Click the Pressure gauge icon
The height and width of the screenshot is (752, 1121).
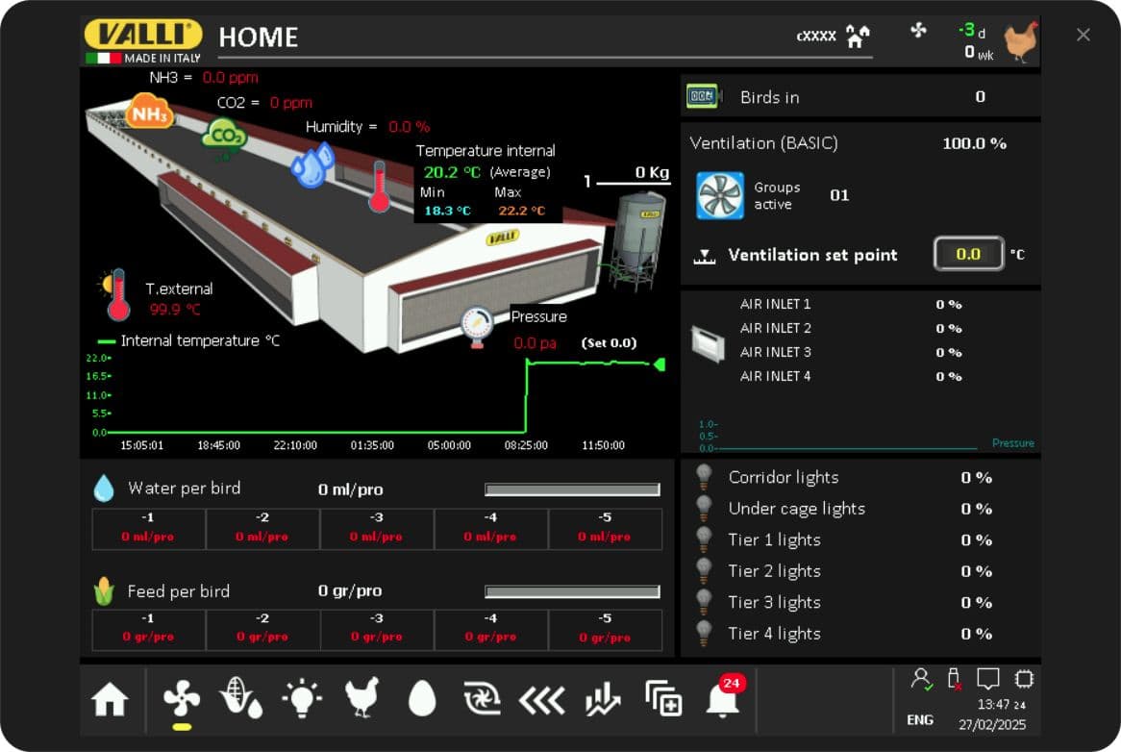(477, 324)
